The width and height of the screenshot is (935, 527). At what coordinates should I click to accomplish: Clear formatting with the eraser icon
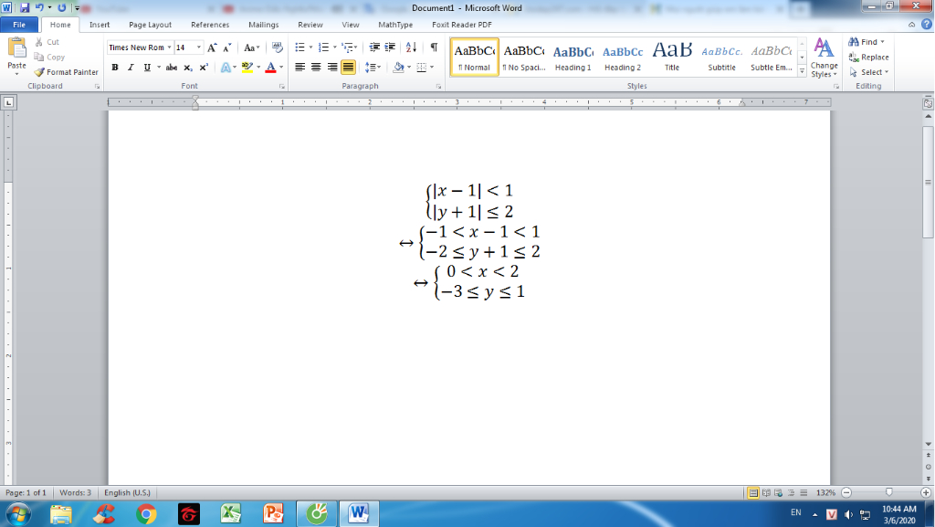(277, 47)
